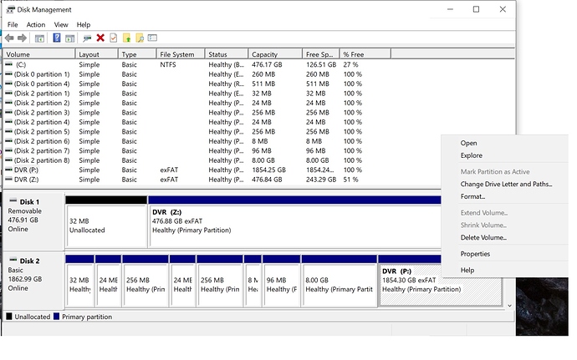Open the Action menu
This screenshot has height=360, width=577.
pyautogui.click(x=36, y=25)
